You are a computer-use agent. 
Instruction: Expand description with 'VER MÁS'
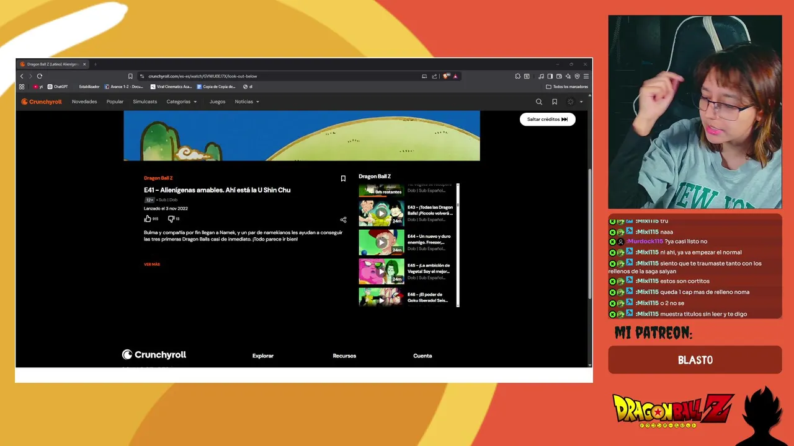[x=152, y=265]
